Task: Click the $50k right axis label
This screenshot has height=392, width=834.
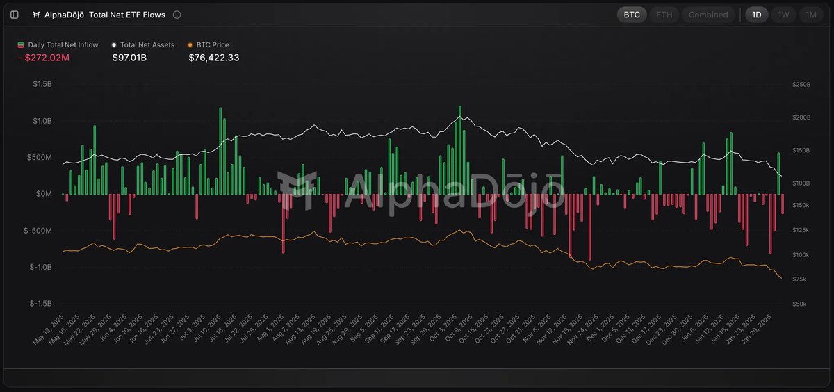Action: click(800, 304)
